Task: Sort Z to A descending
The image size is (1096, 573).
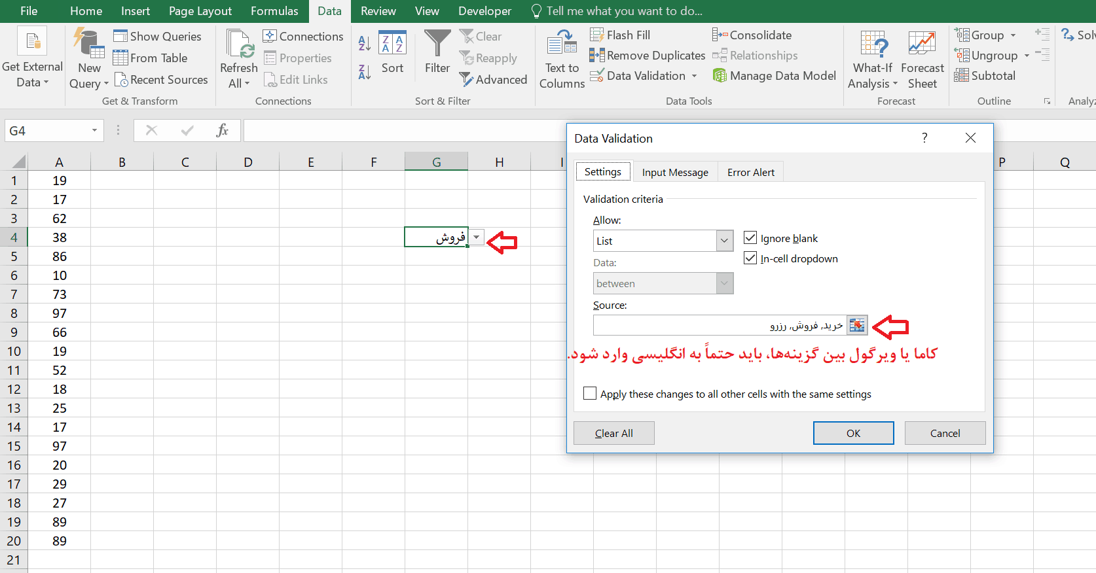Action: tap(365, 71)
